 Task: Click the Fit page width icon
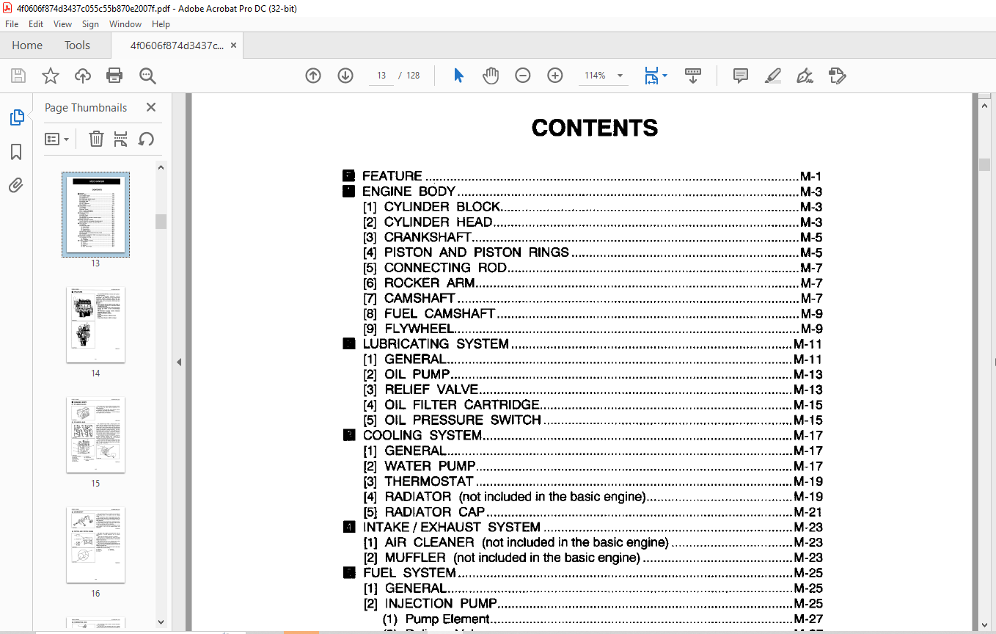[x=651, y=76]
